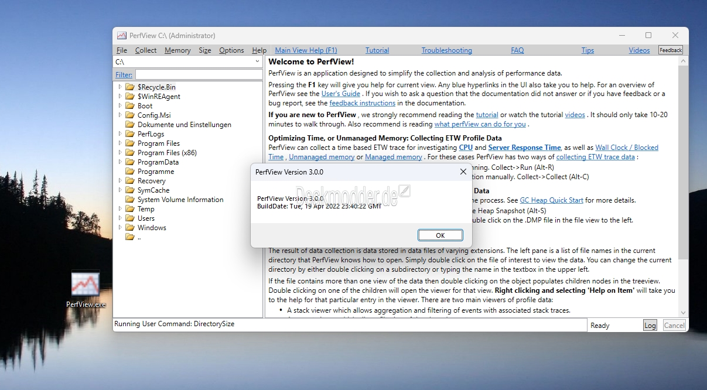Click the Log button
Viewport: 707px width, 390px height.
click(x=650, y=326)
